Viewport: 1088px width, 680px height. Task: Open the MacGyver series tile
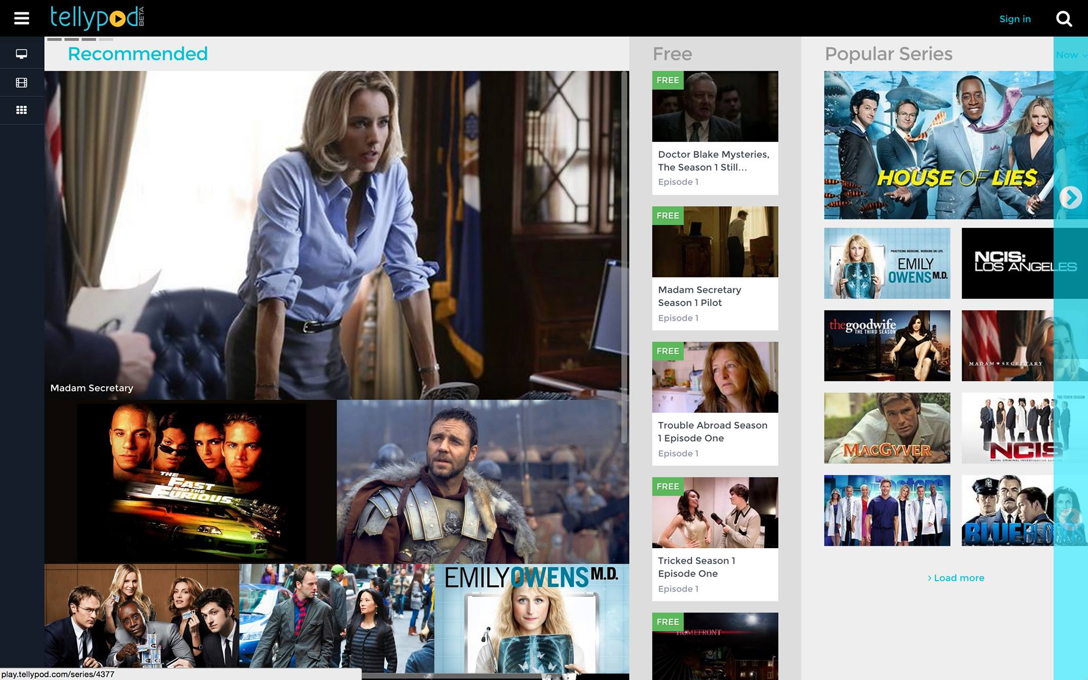click(887, 428)
